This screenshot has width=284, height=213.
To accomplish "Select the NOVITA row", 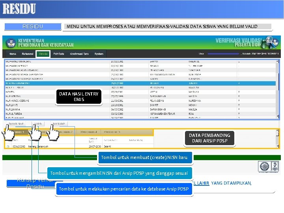I will pos(140,92).
